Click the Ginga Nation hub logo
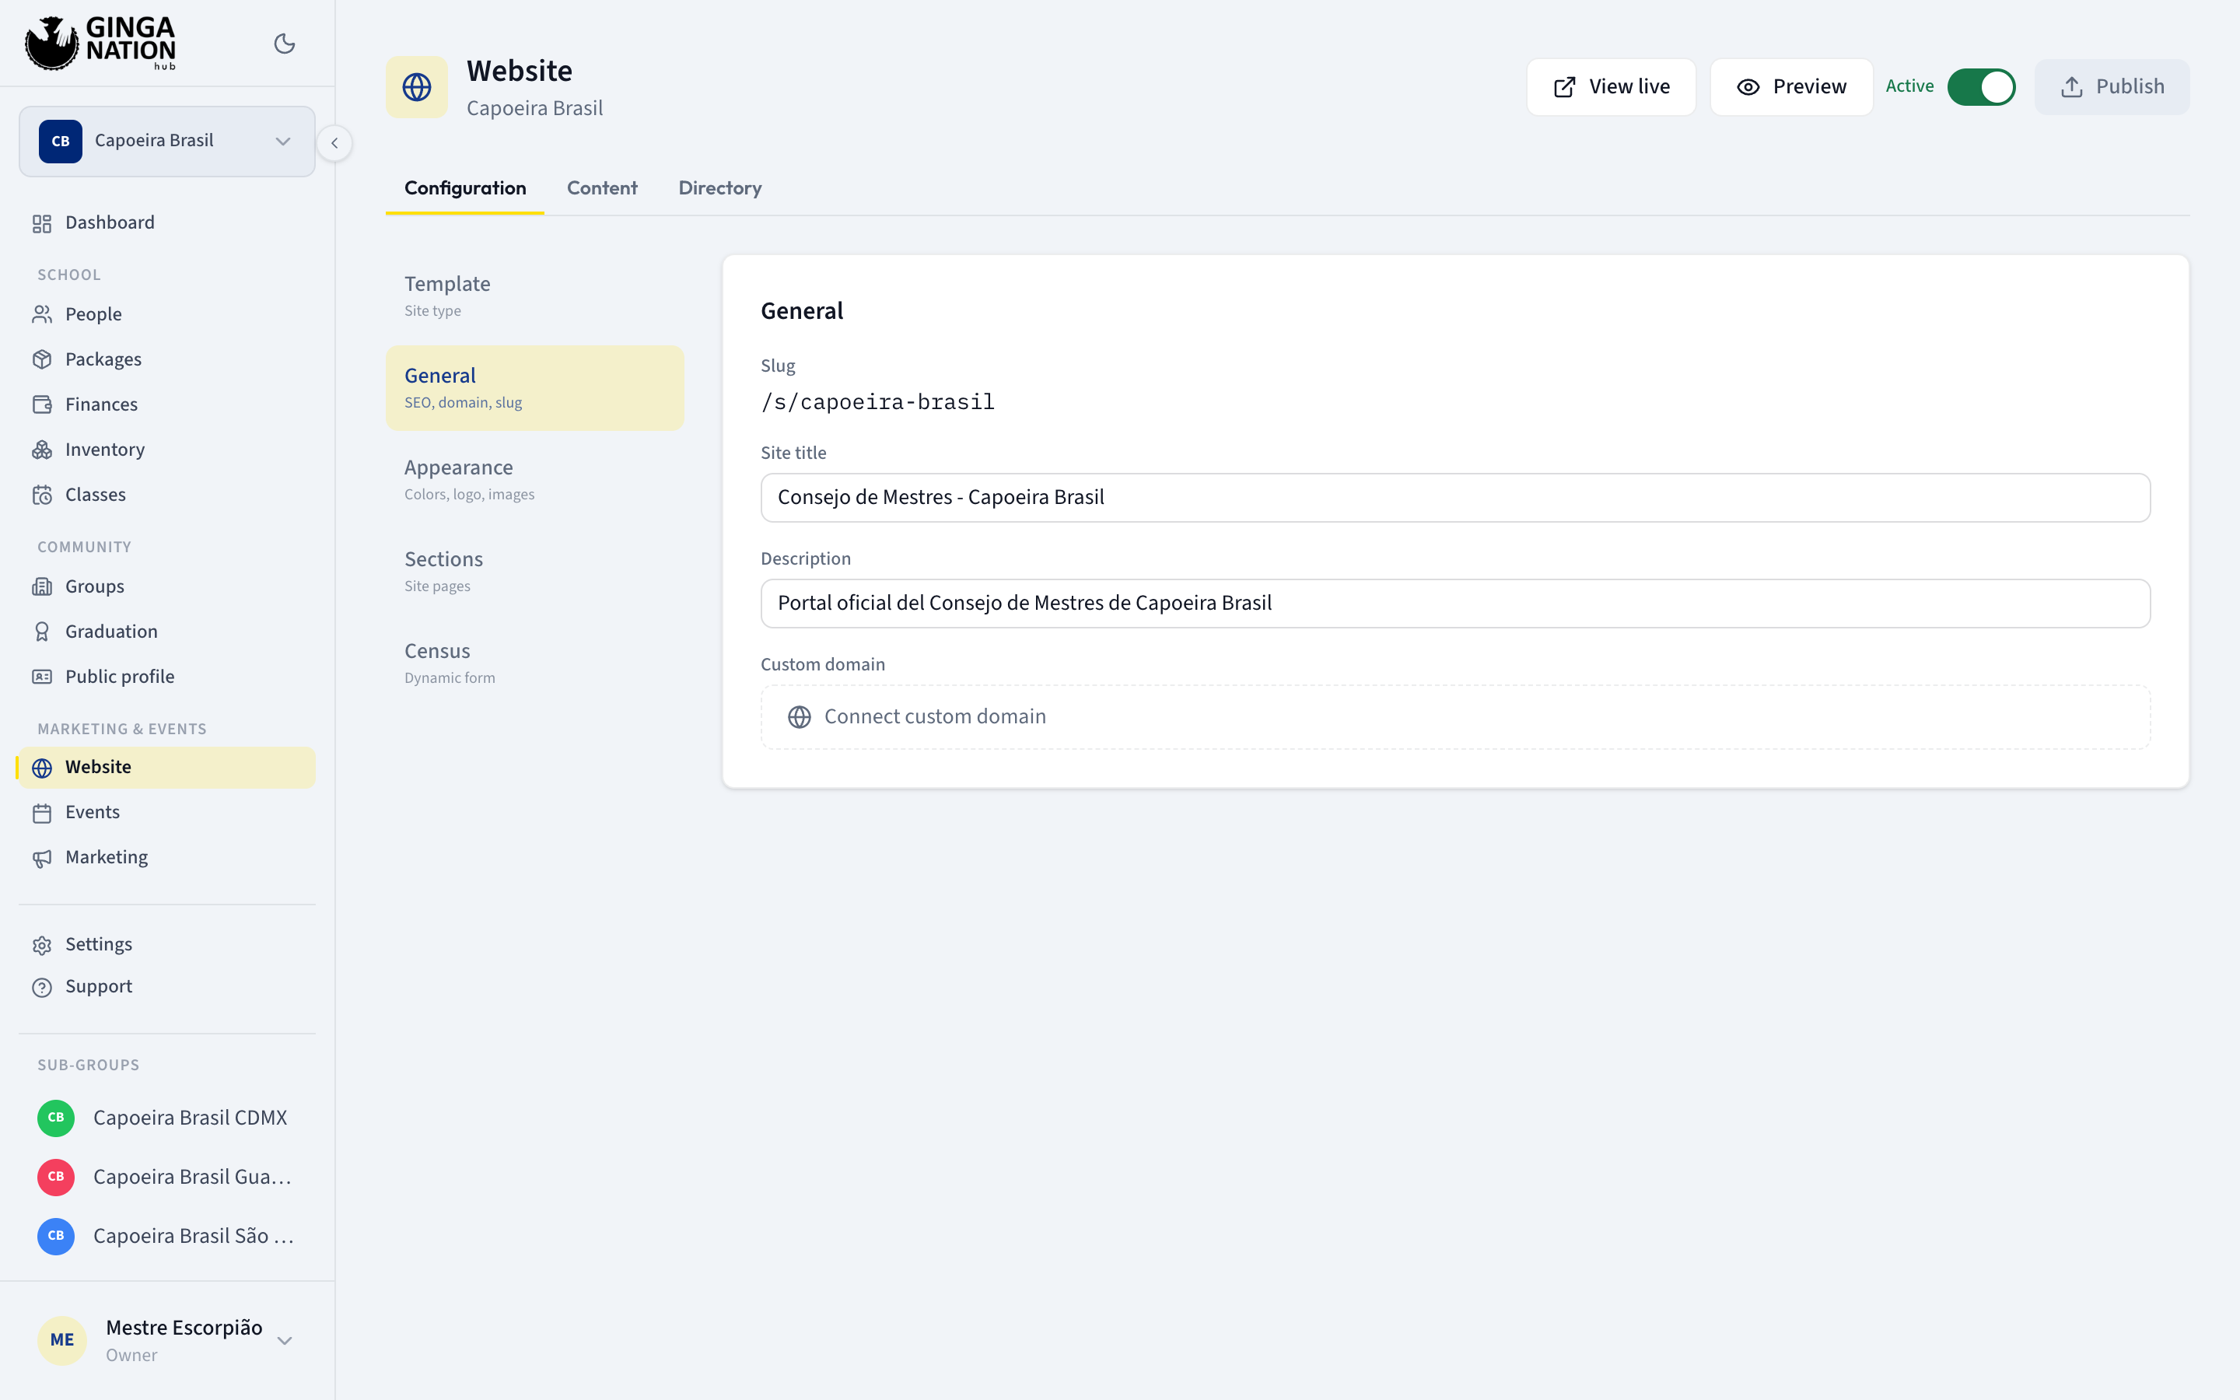 100,43
